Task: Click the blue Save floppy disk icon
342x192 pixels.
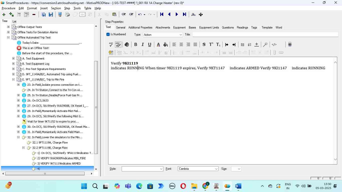Action: pyautogui.click(x=51, y=14)
